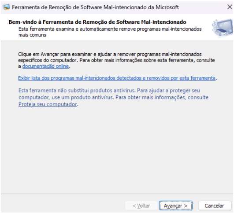Click the word computador in the first paragraph
Image resolution: width=234 pixels, height=213 pixels.
pyautogui.click(x=64, y=60)
